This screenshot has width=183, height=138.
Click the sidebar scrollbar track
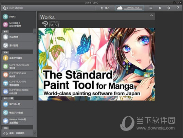[35, 82]
